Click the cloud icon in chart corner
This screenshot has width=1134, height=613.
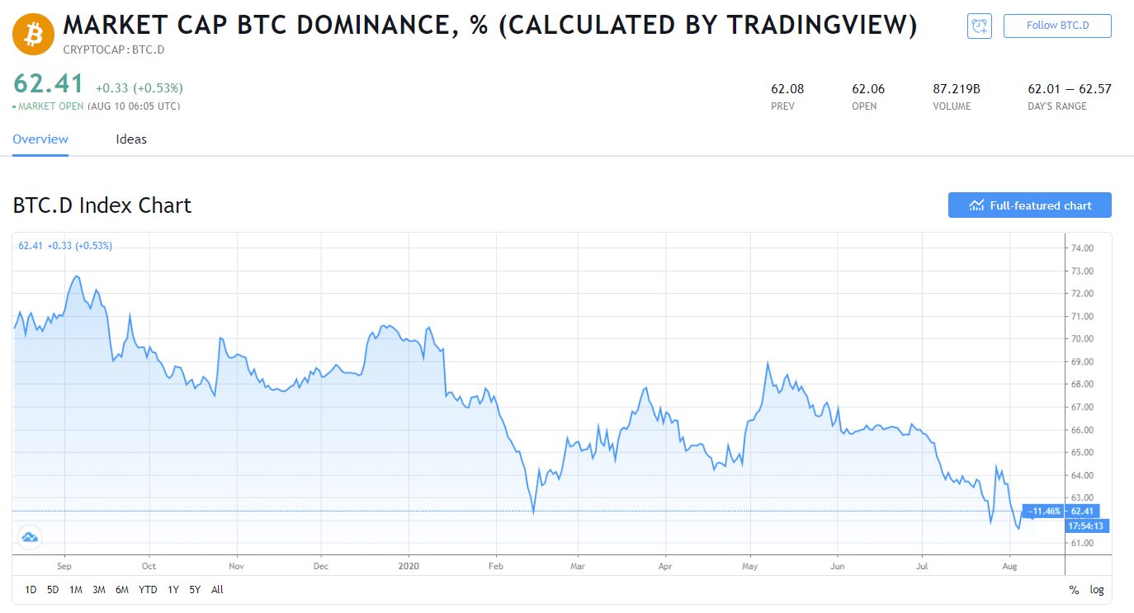point(30,538)
